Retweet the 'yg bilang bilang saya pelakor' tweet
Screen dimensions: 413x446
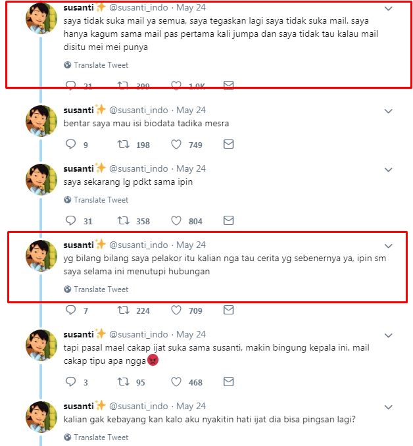122,310
